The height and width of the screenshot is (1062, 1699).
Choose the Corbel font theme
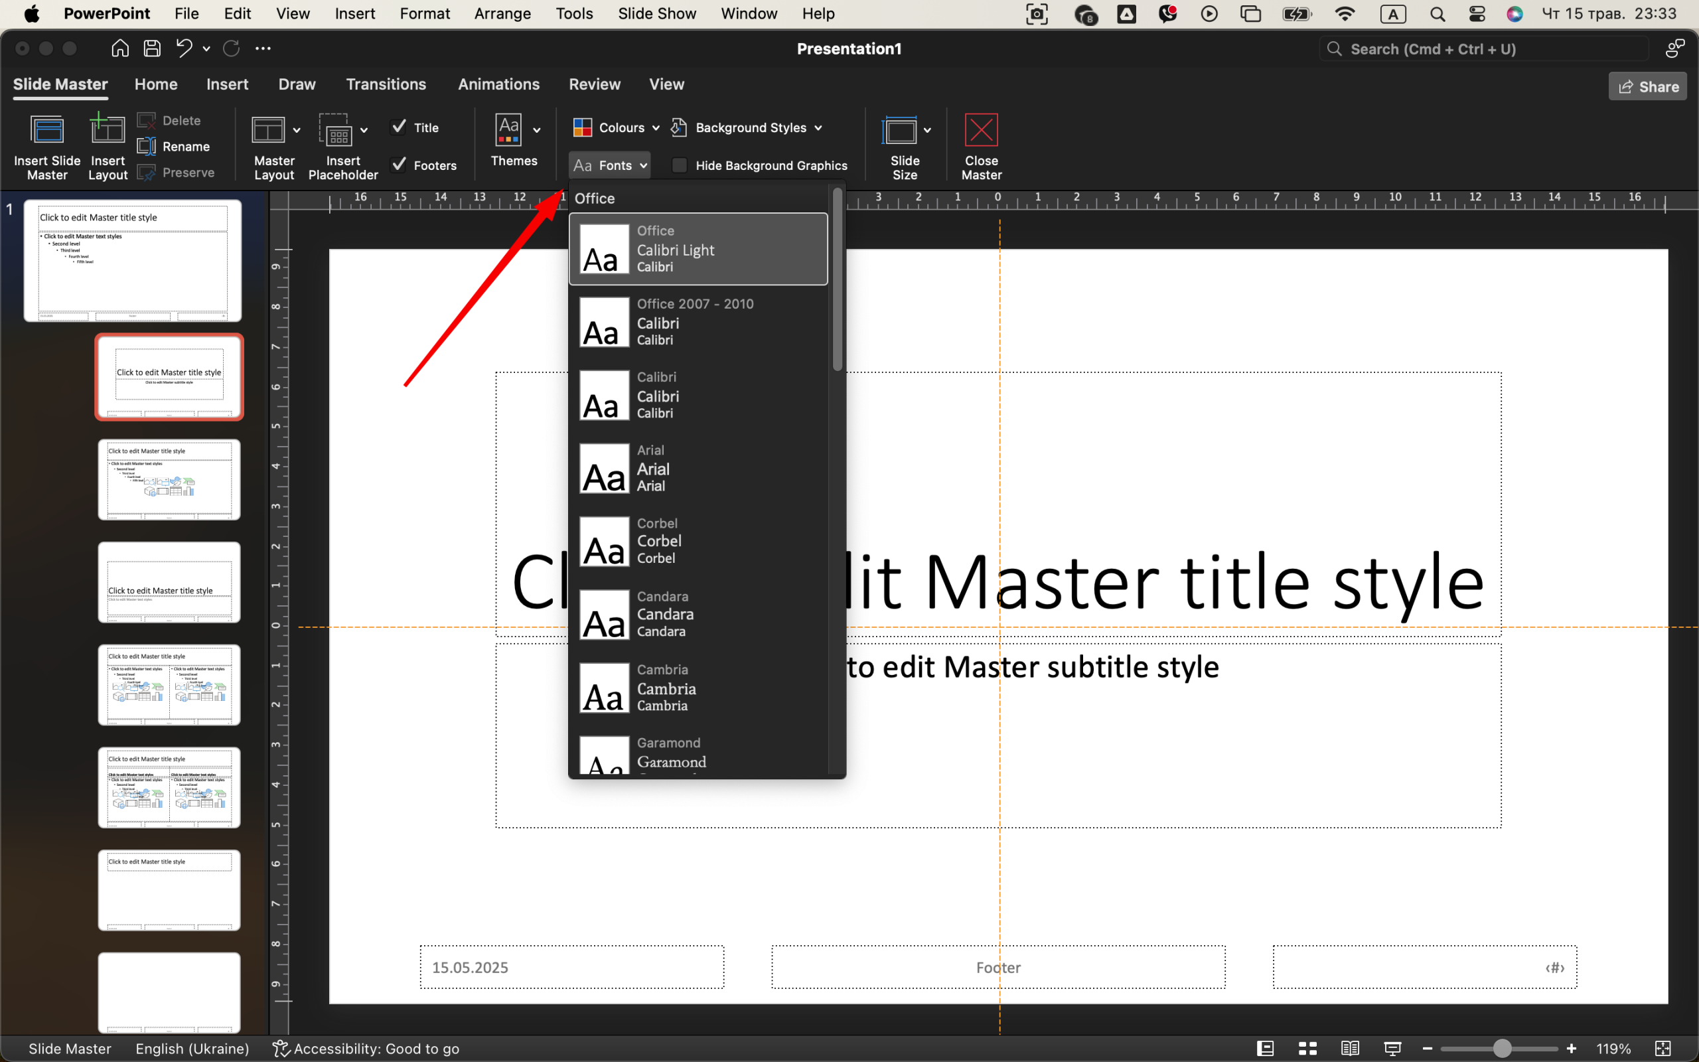pos(698,541)
